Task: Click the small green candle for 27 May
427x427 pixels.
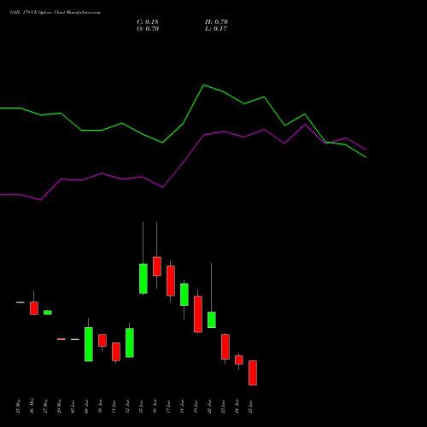Action: click(x=48, y=313)
